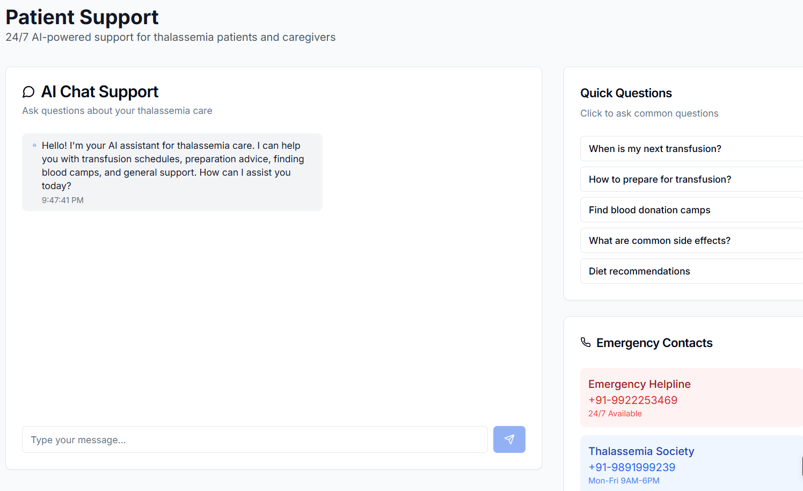Open Diet recommendations quick question
Image resolution: width=803 pixels, height=491 pixels.
691,271
